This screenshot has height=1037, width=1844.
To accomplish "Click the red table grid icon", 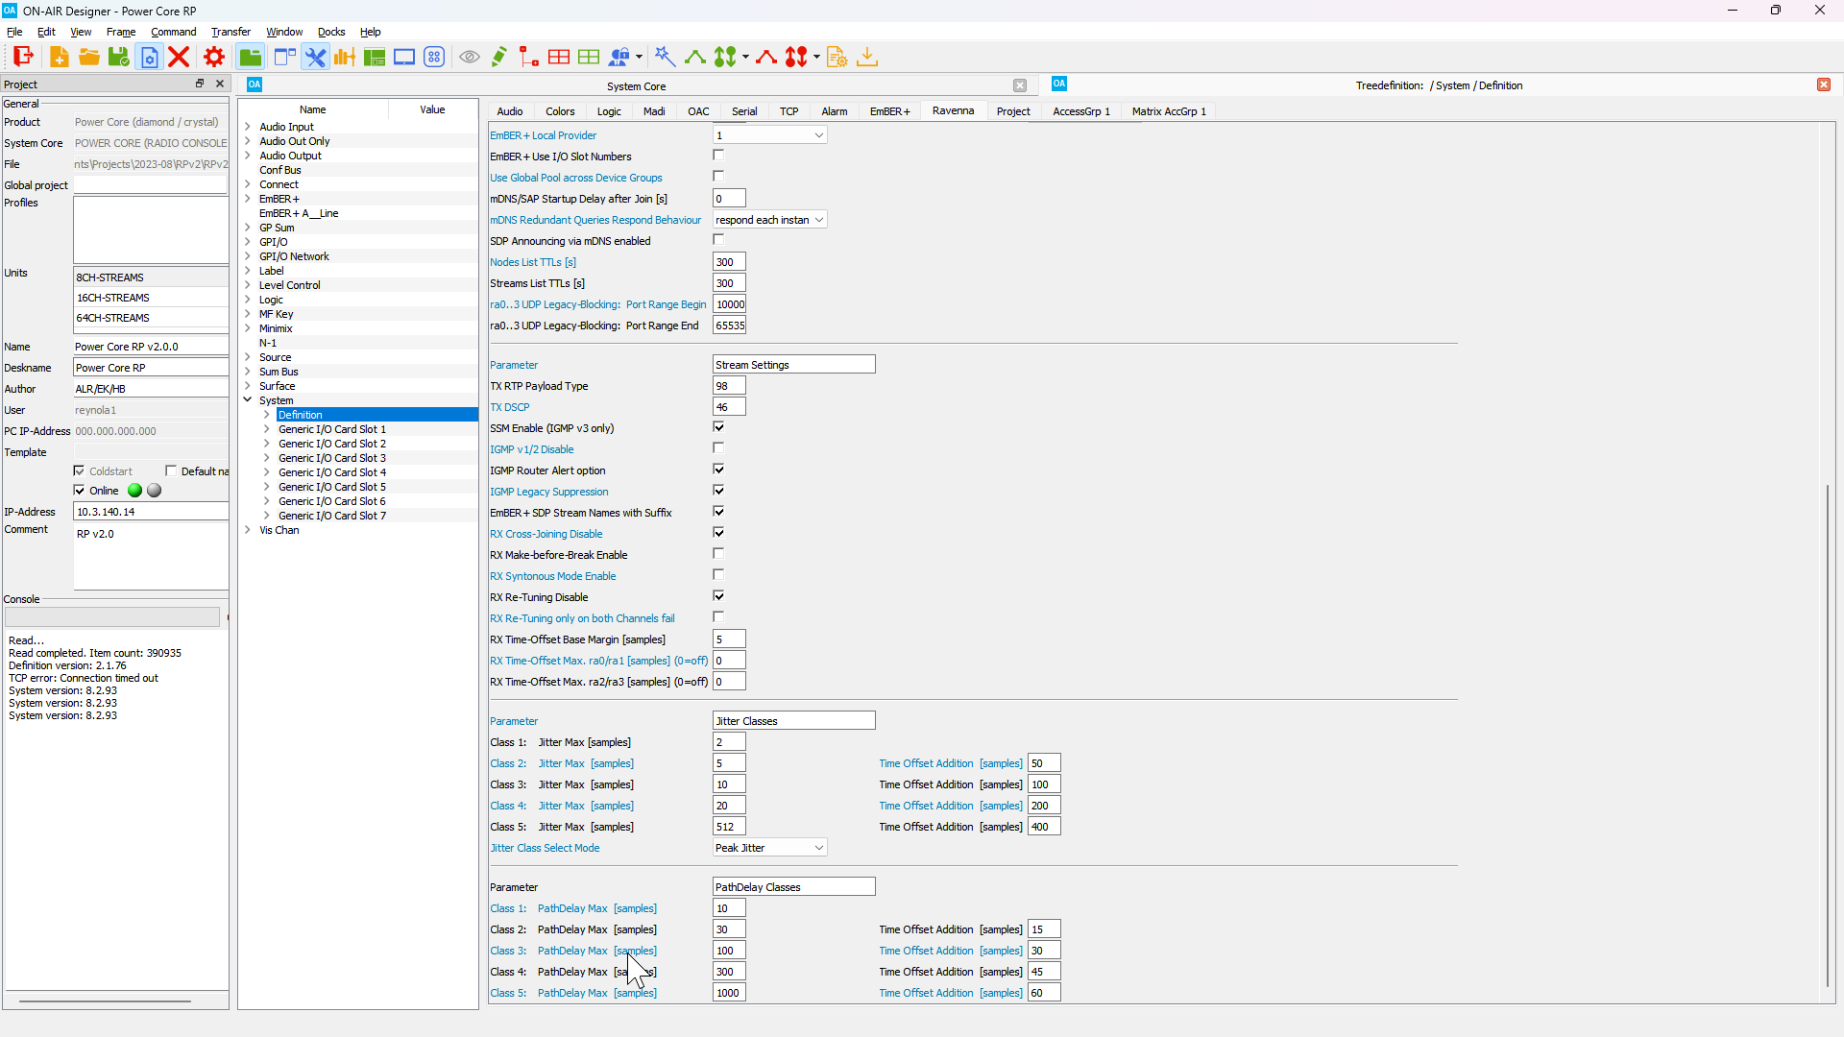I will [x=559, y=57].
